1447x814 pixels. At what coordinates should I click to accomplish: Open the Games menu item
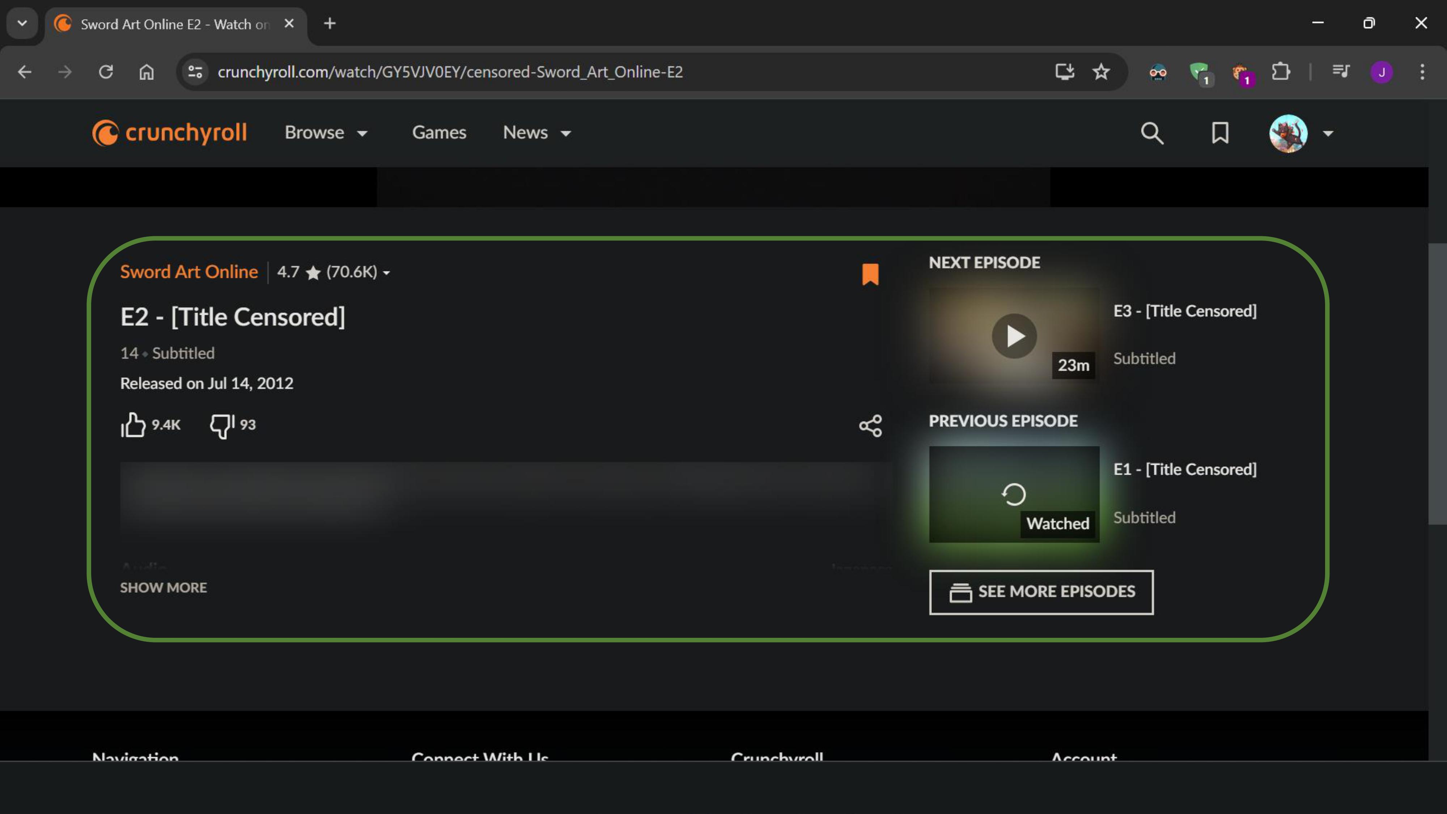439,132
